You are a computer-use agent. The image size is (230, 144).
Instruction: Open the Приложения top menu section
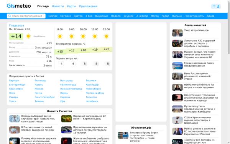click(88, 6)
